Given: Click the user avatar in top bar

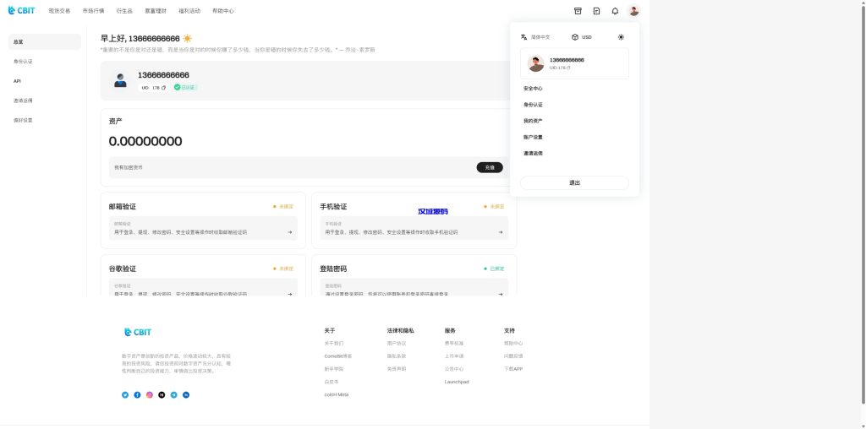Looking at the screenshot, I should click(x=634, y=10).
